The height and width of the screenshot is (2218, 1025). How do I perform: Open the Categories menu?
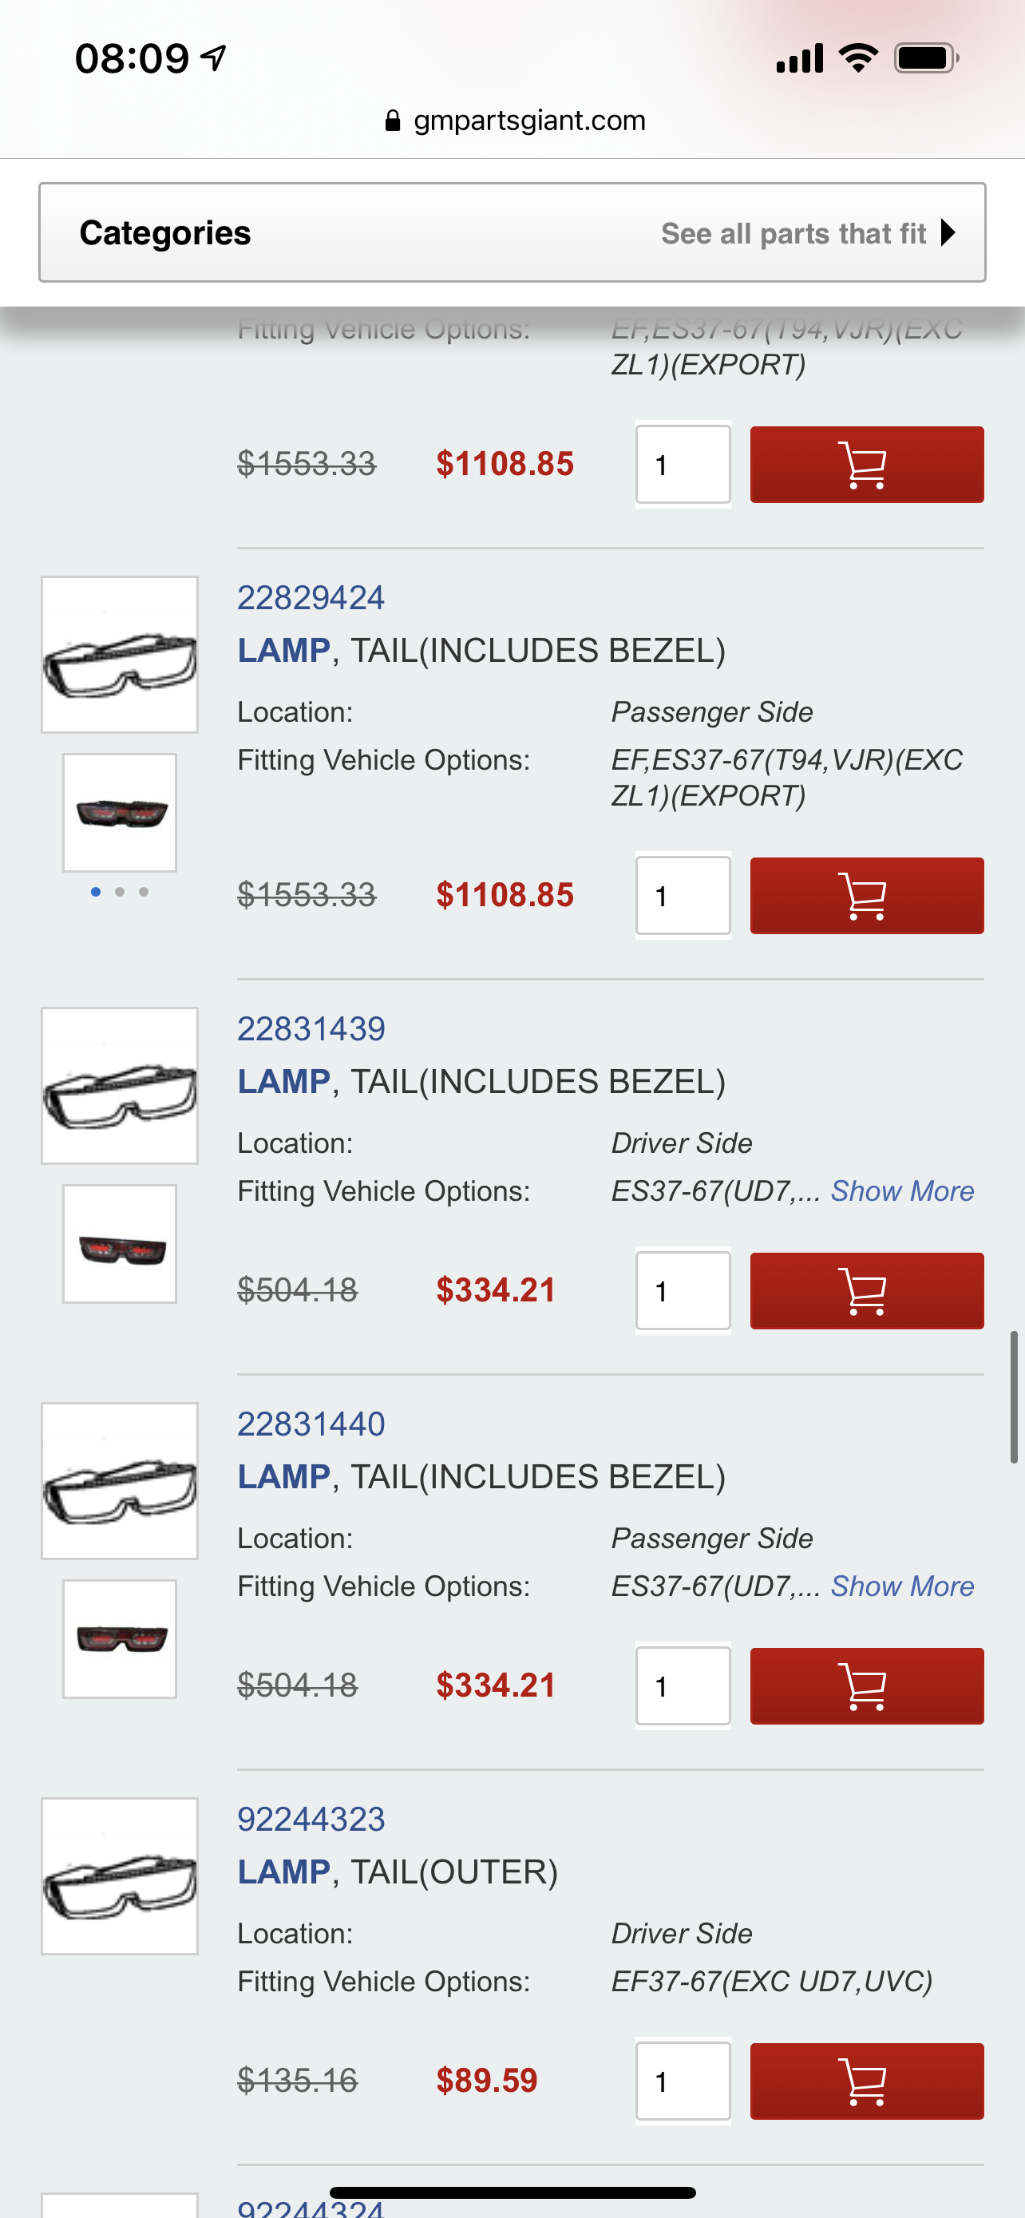[x=165, y=232]
